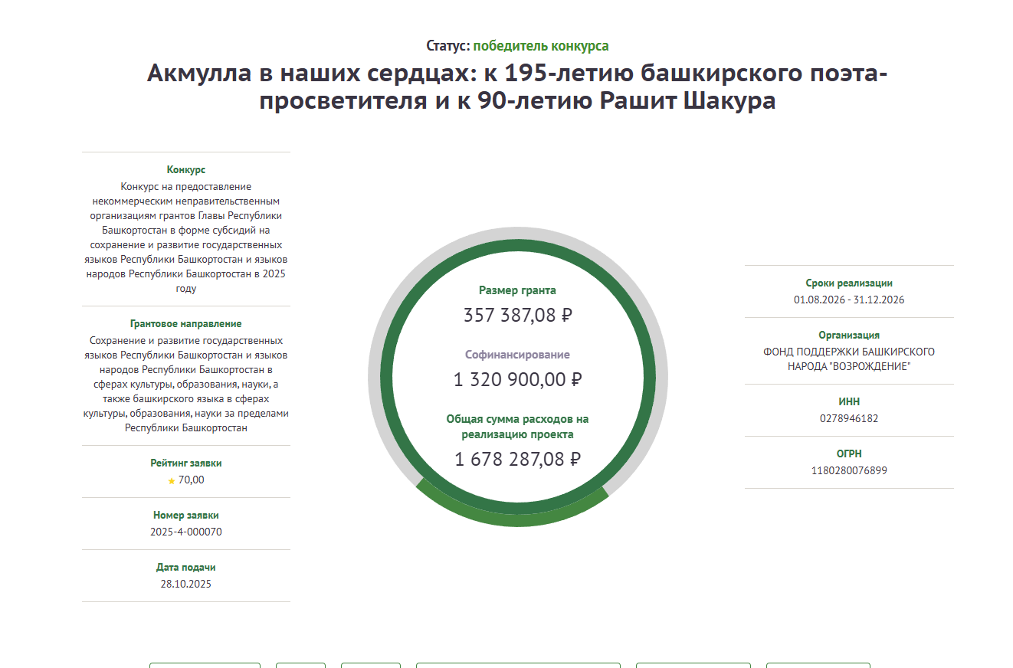1013x668 pixels.
Task: Click the project title heading
Action: point(517,87)
